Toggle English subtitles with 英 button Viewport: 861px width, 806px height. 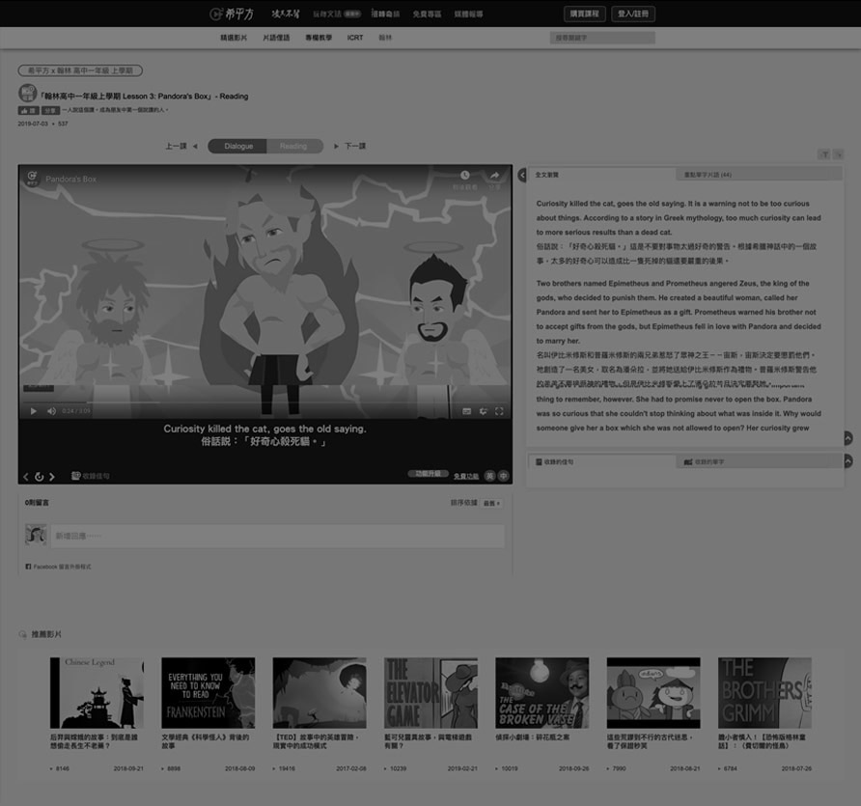[489, 476]
